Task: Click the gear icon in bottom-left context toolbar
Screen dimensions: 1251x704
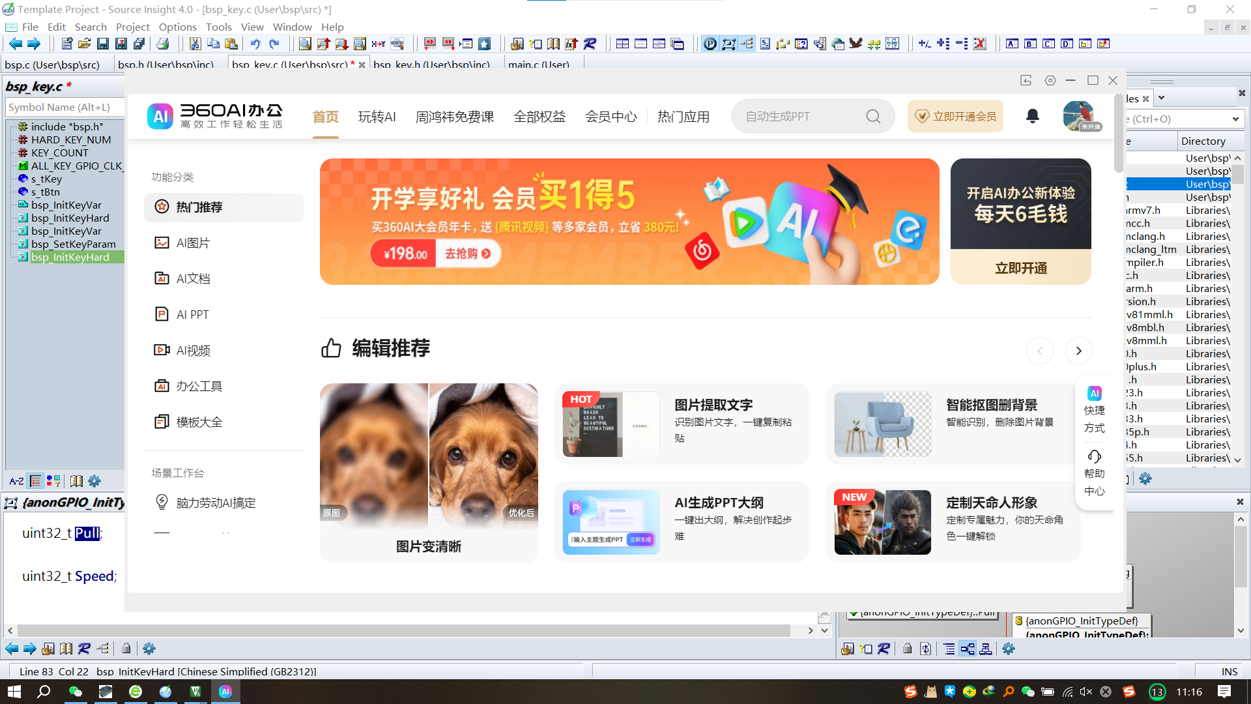Action: pos(149,649)
